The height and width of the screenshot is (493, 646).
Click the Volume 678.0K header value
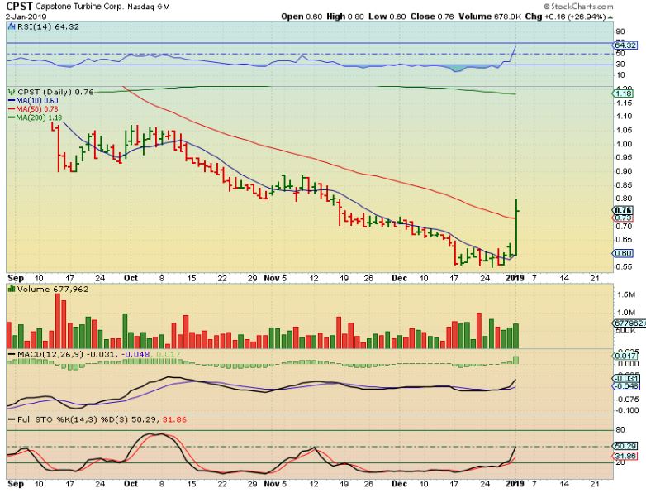click(491, 17)
